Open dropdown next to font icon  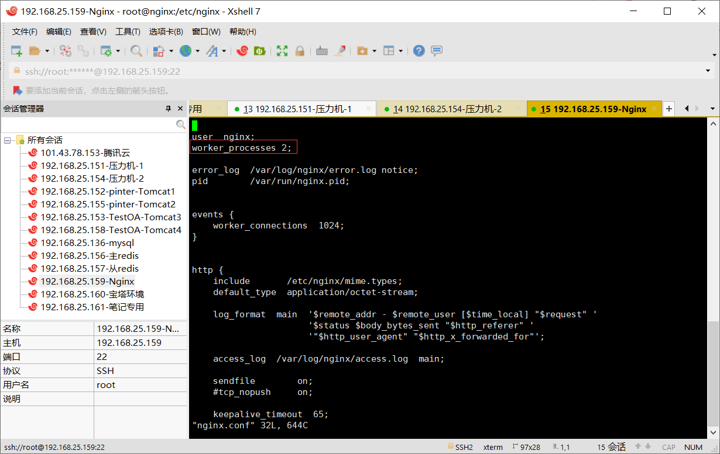[224, 51]
